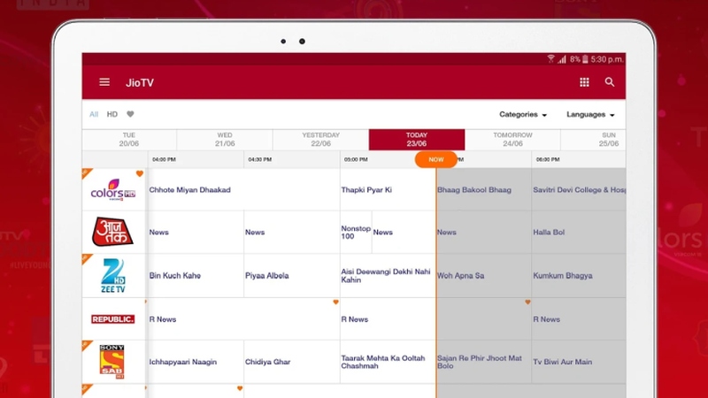Switch to the TOMORROW 24/06 tab
This screenshot has width=708, height=398.
[x=512, y=140]
